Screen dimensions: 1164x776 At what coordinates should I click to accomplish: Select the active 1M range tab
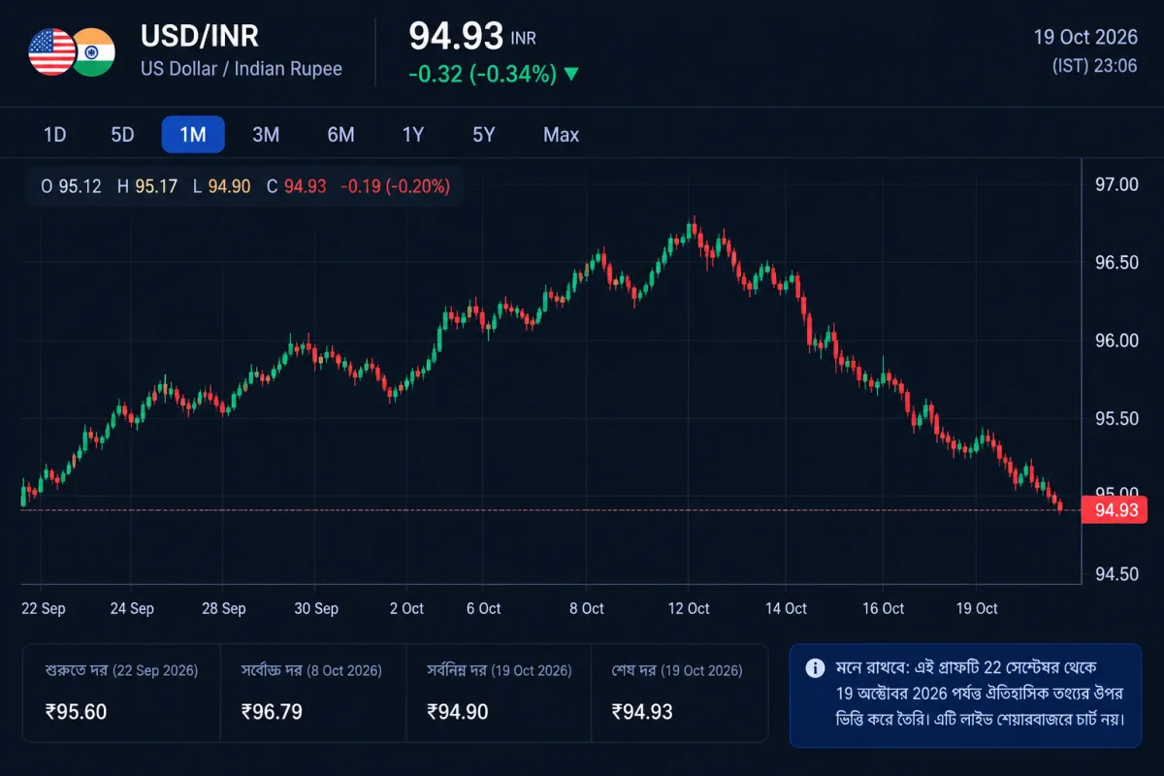[193, 135]
